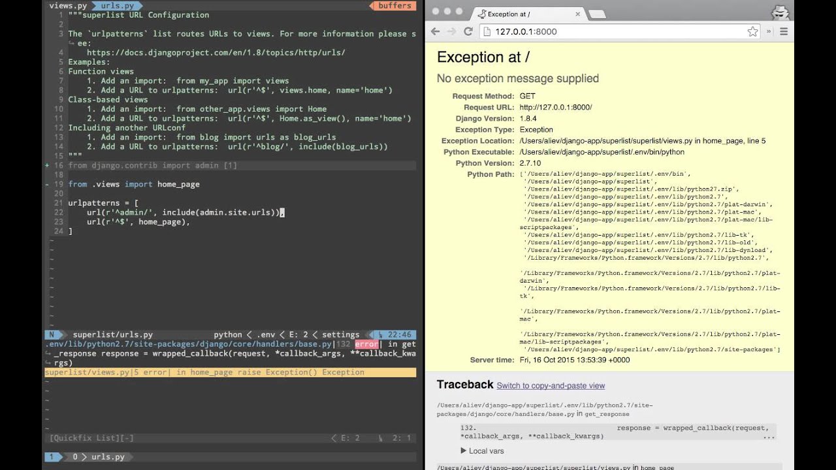Click the 'from .views import home_page' line

pos(134,184)
